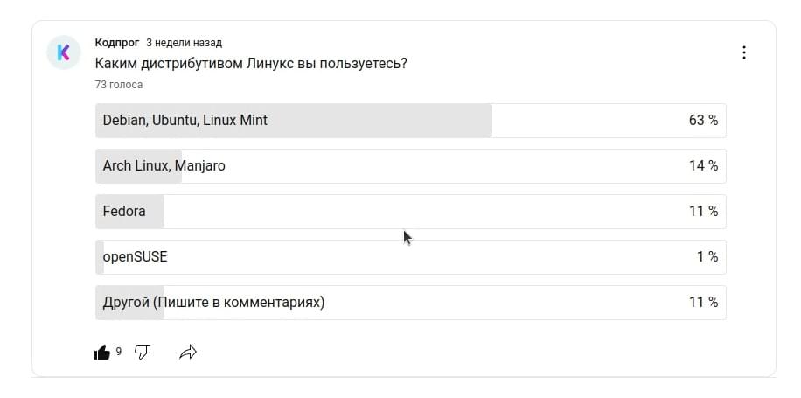
Task: Click the 14 % result value
Action: point(703,166)
